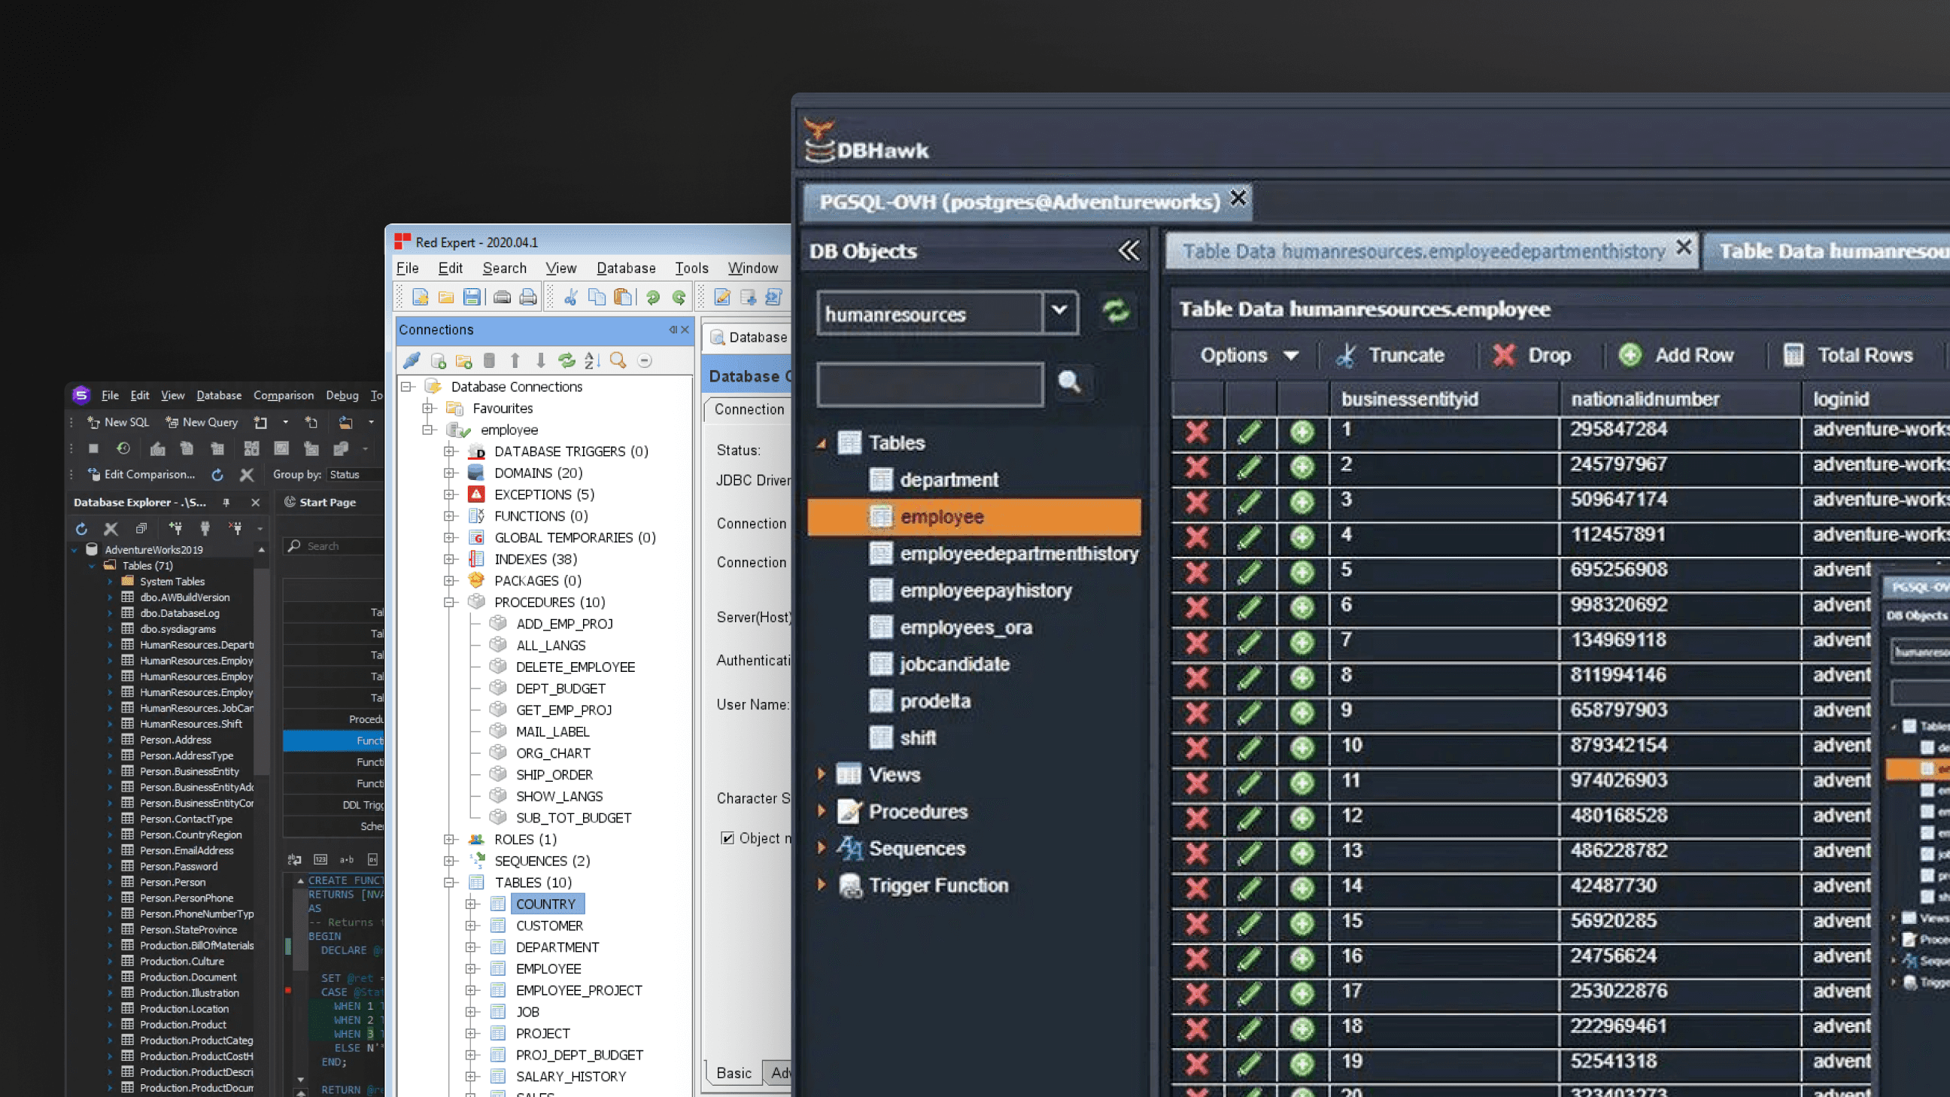This screenshot has height=1097, width=1950.
Task: Open the Options dropdown in the table toolbar
Action: [1249, 355]
